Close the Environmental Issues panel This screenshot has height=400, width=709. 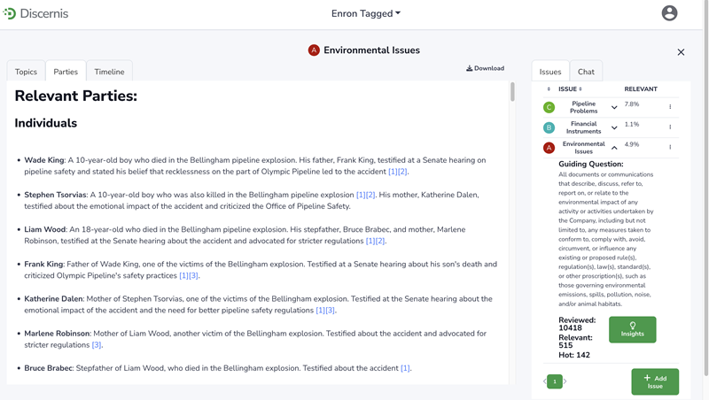[681, 52]
